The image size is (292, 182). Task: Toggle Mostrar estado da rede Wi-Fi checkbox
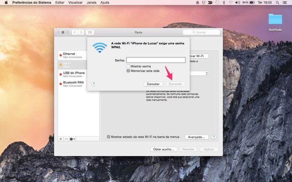[x=108, y=137]
